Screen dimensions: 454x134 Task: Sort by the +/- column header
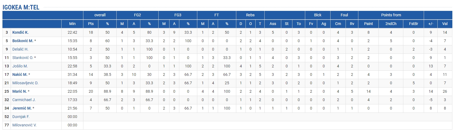tap(431, 24)
